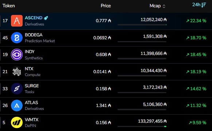Select the NTX price 0.0141
This screenshot has height=131, width=212.
pyautogui.click(x=102, y=72)
